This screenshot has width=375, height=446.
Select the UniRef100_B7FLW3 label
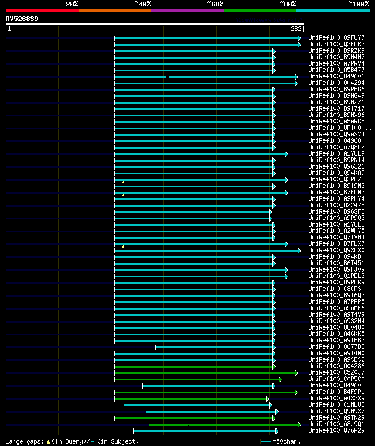[336, 192]
